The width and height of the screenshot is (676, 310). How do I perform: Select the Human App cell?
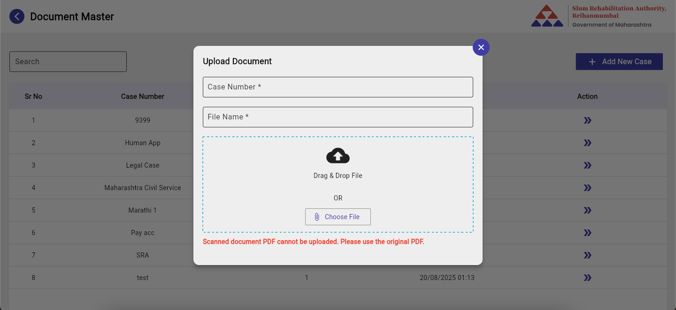[143, 143]
